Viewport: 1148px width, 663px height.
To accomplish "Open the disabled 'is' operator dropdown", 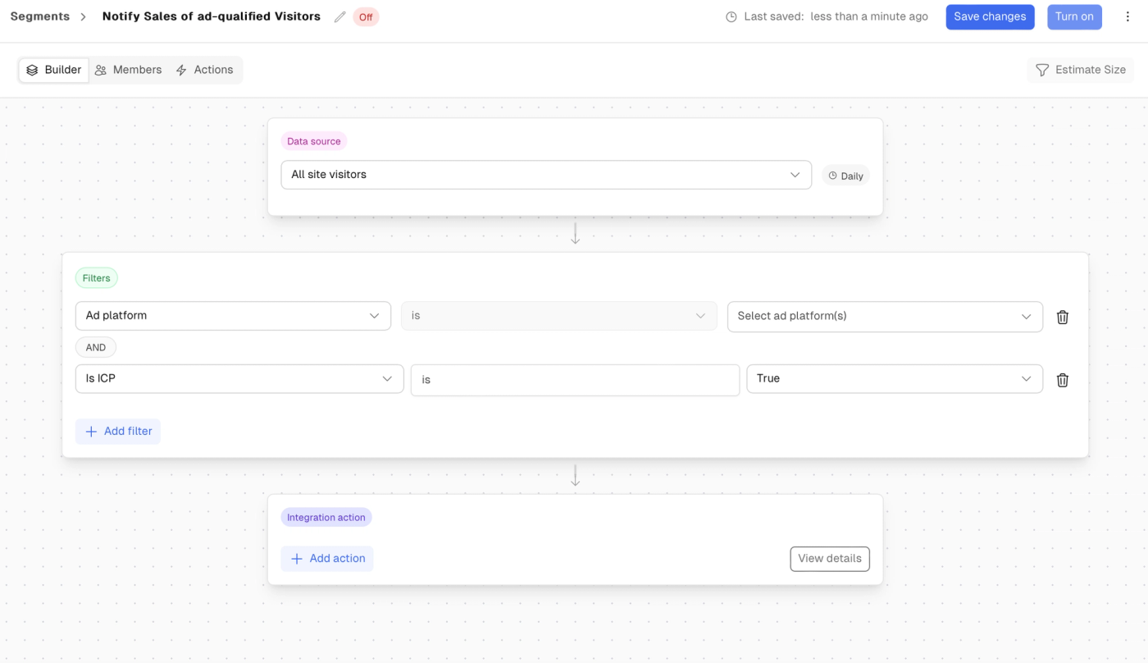I will tap(559, 316).
